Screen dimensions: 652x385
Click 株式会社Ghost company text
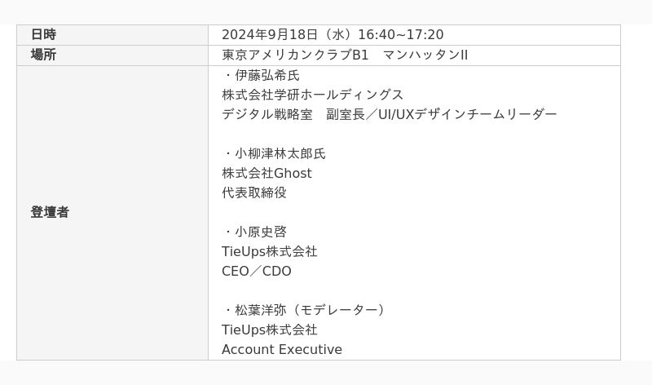267,173
